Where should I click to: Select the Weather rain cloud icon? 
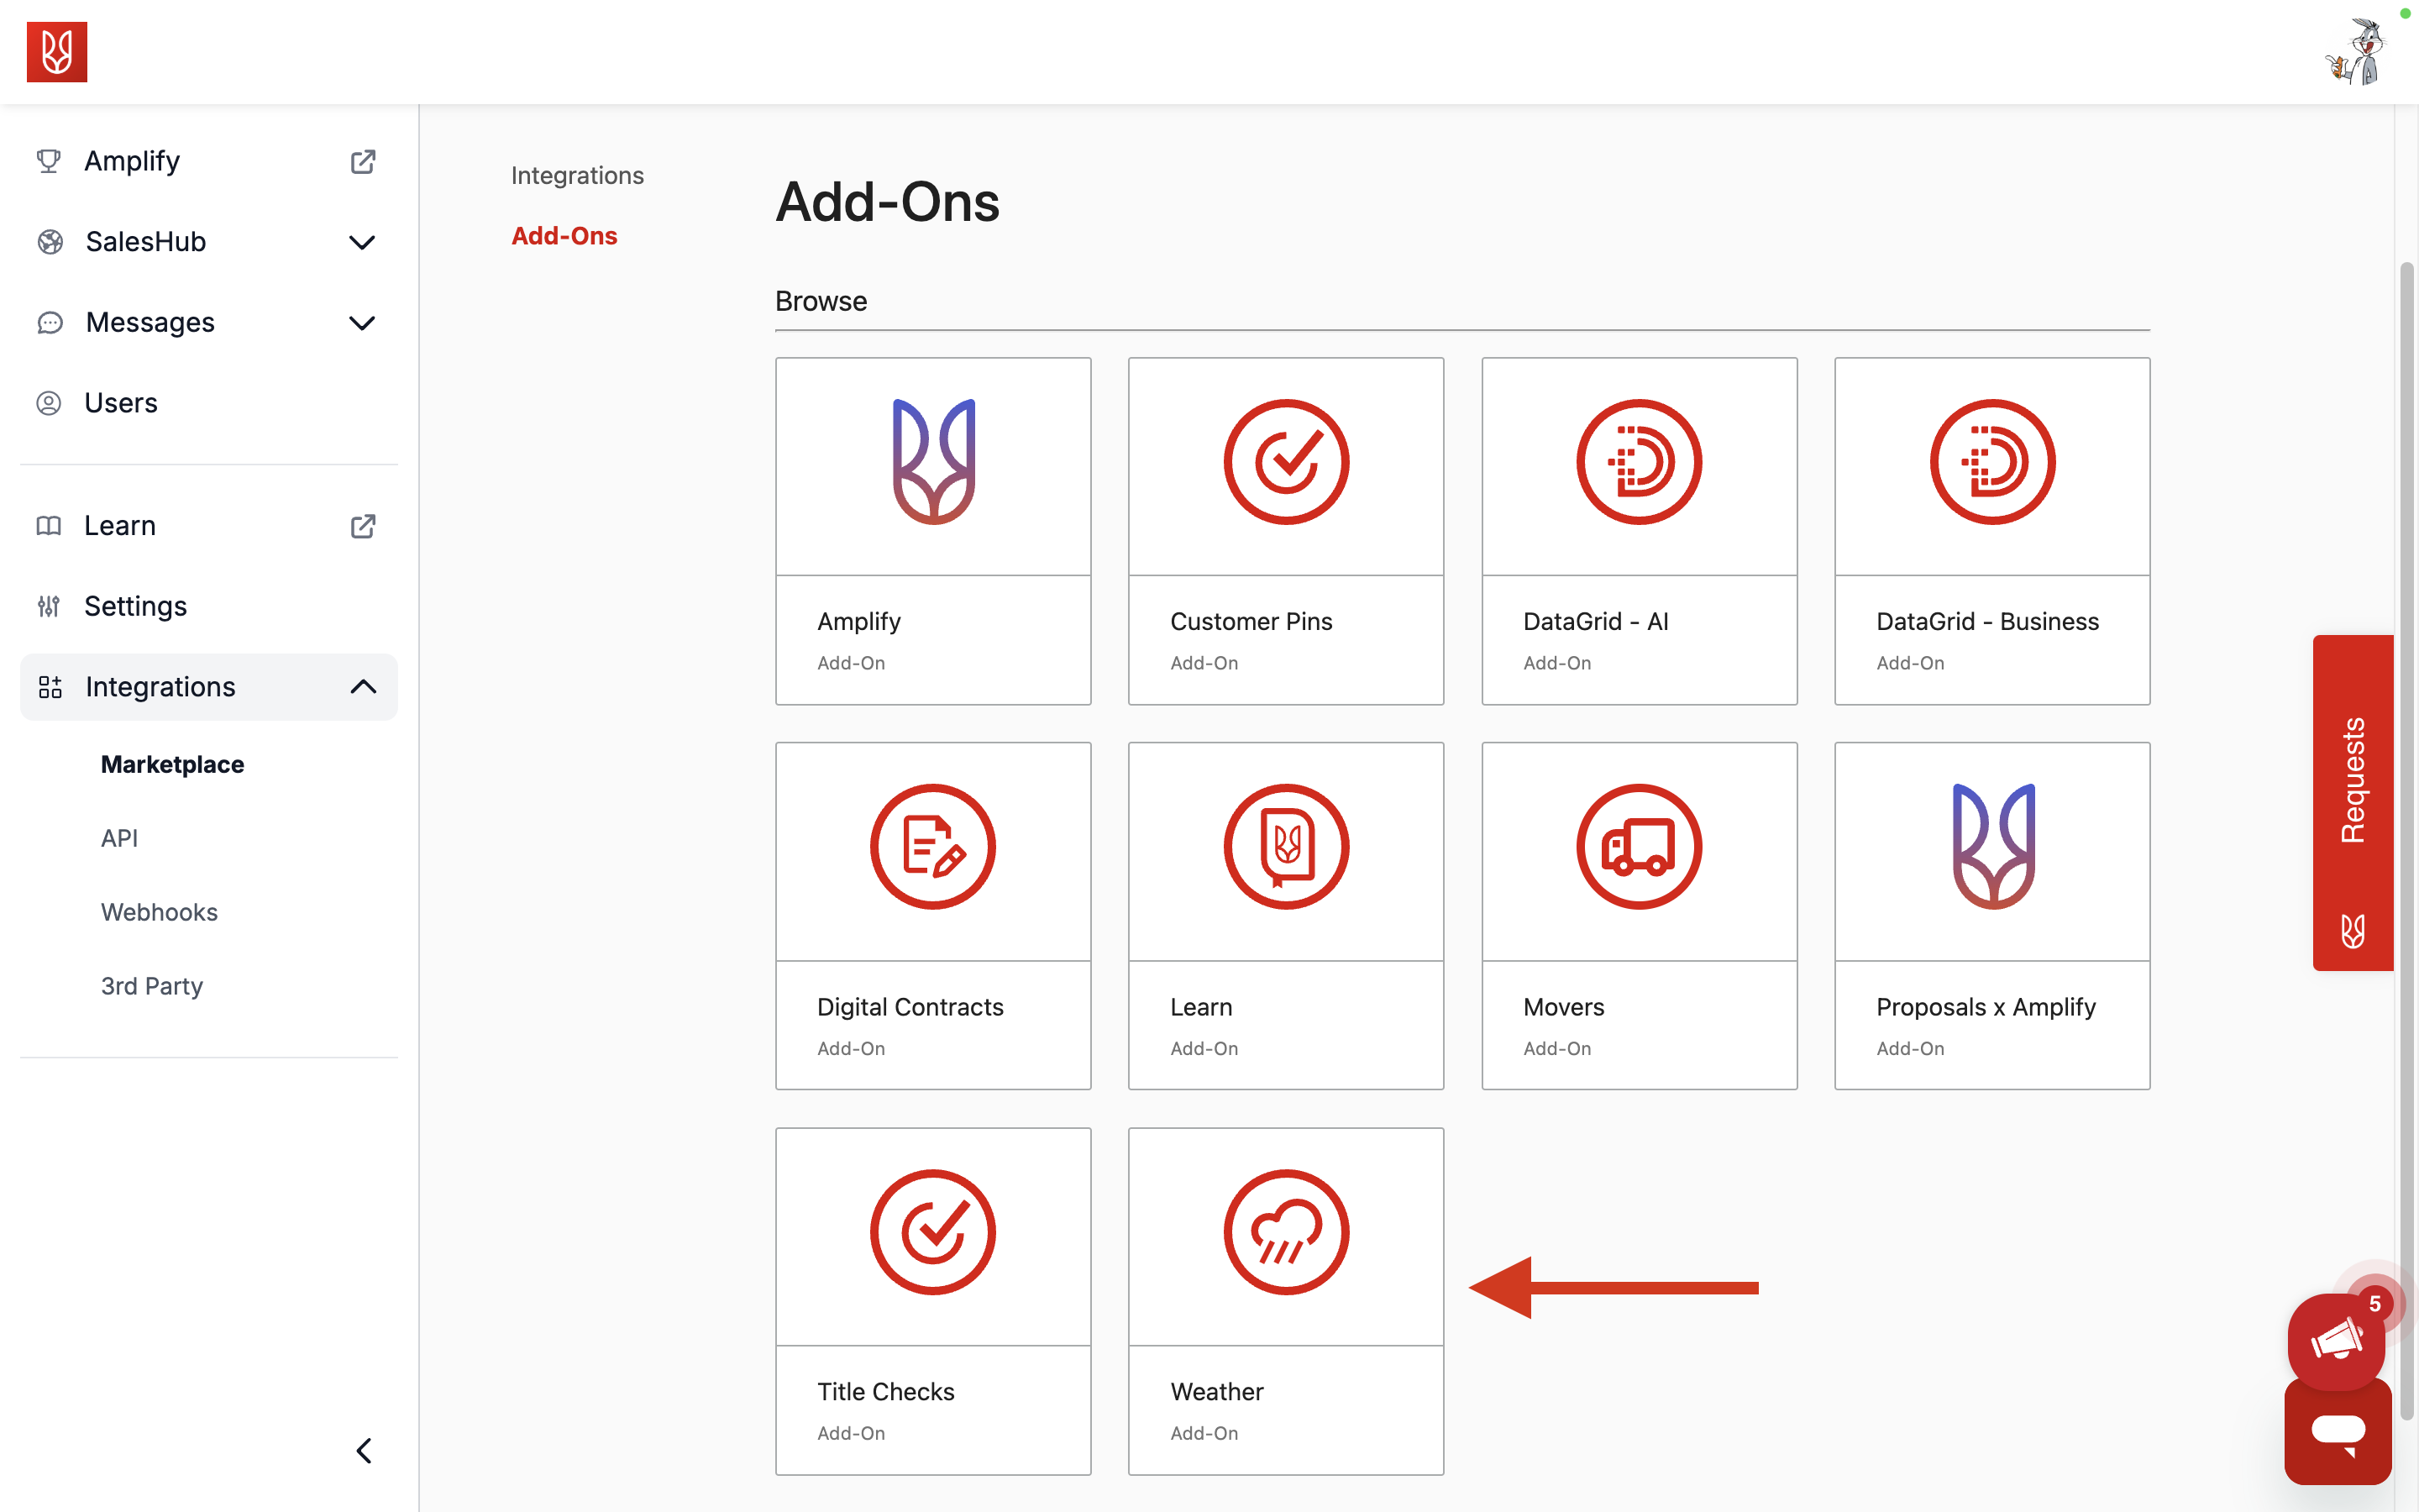[1287, 1232]
